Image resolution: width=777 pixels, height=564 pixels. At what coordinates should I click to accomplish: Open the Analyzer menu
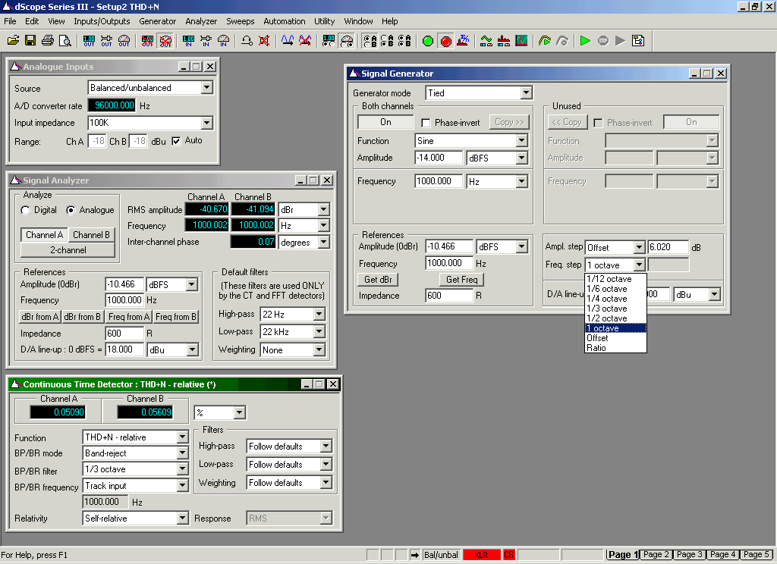point(200,21)
